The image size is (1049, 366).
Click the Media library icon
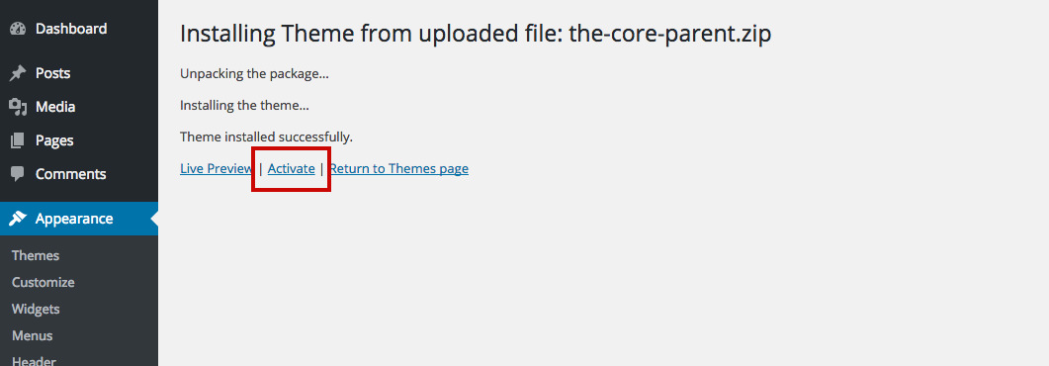click(x=18, y=107)
